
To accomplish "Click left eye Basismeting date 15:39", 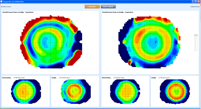I will coord(119,78).
